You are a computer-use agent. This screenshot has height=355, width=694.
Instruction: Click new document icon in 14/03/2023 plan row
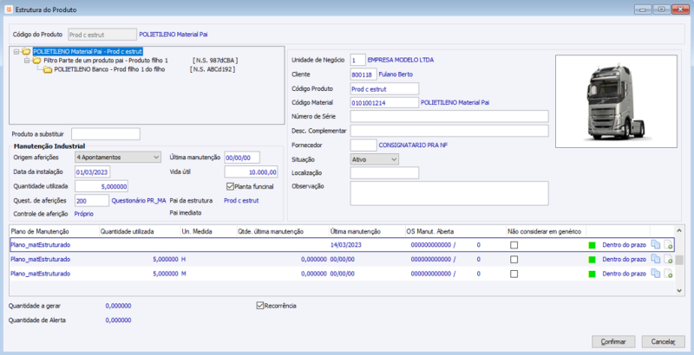668,245
